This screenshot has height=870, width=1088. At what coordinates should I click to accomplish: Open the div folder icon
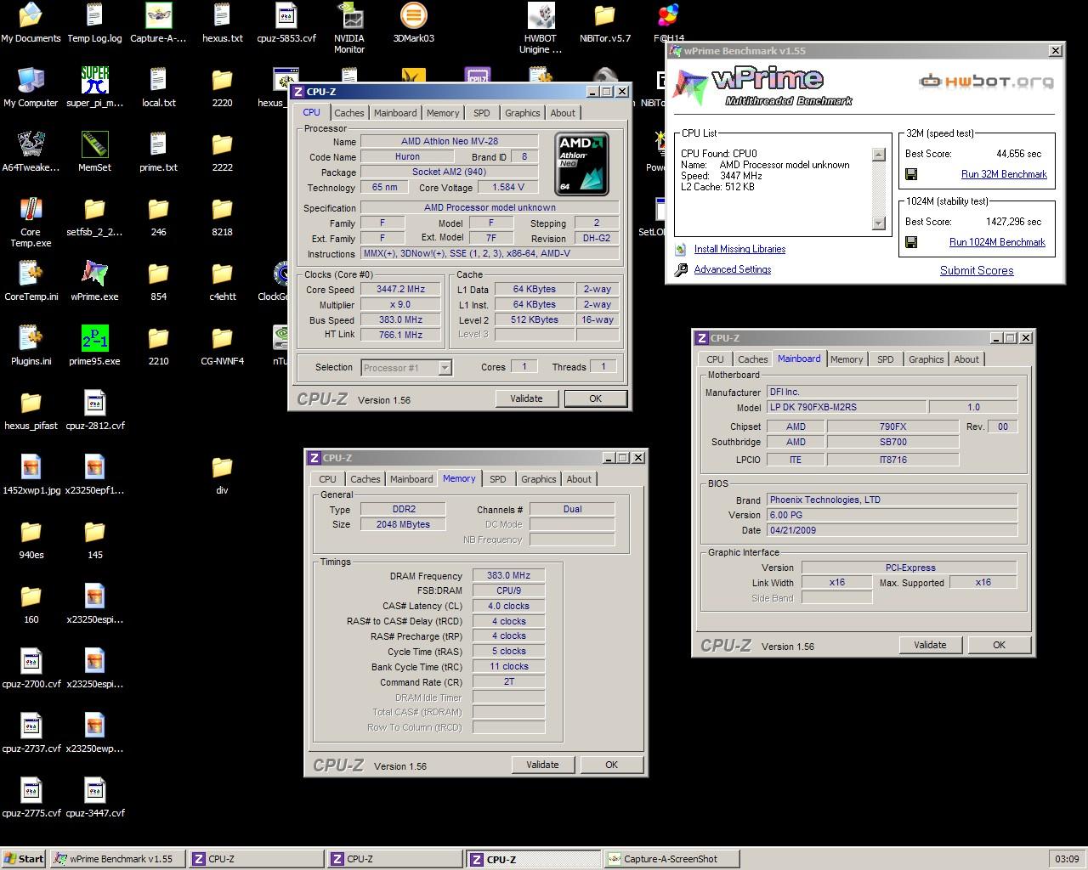click(x=222, y=475)
